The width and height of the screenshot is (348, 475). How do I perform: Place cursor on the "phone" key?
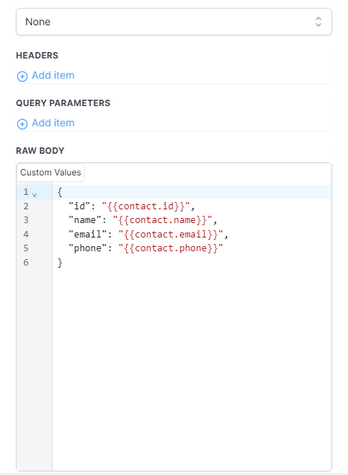click(x=88, y=248)
